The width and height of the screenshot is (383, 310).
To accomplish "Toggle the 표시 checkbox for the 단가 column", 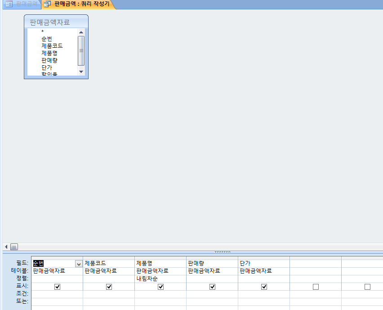I will tap(264, 287).
